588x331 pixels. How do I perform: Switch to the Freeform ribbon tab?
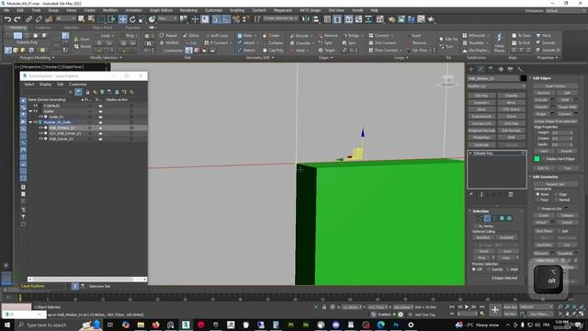tap(43, 28)
